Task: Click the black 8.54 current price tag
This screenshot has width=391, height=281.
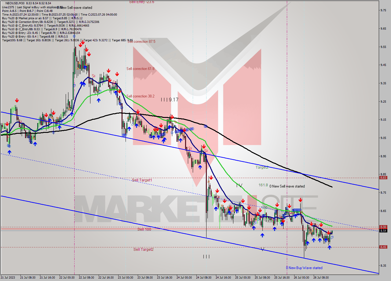Action: (x=383, y=231)
